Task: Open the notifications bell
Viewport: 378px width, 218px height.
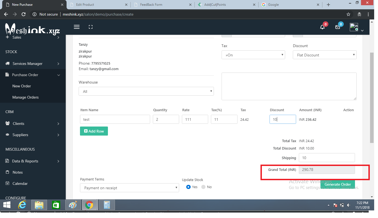Action: click(x=322, y=27)
